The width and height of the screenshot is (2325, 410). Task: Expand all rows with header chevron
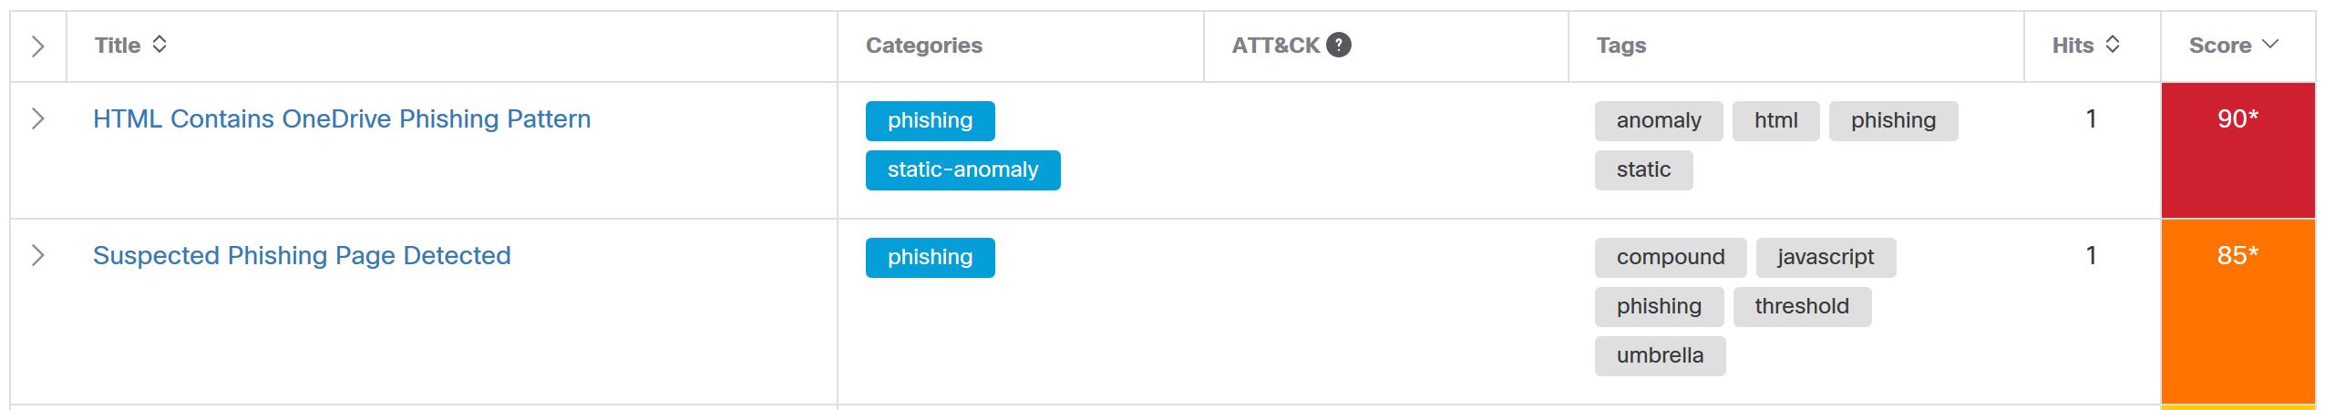tap(37, 46)
